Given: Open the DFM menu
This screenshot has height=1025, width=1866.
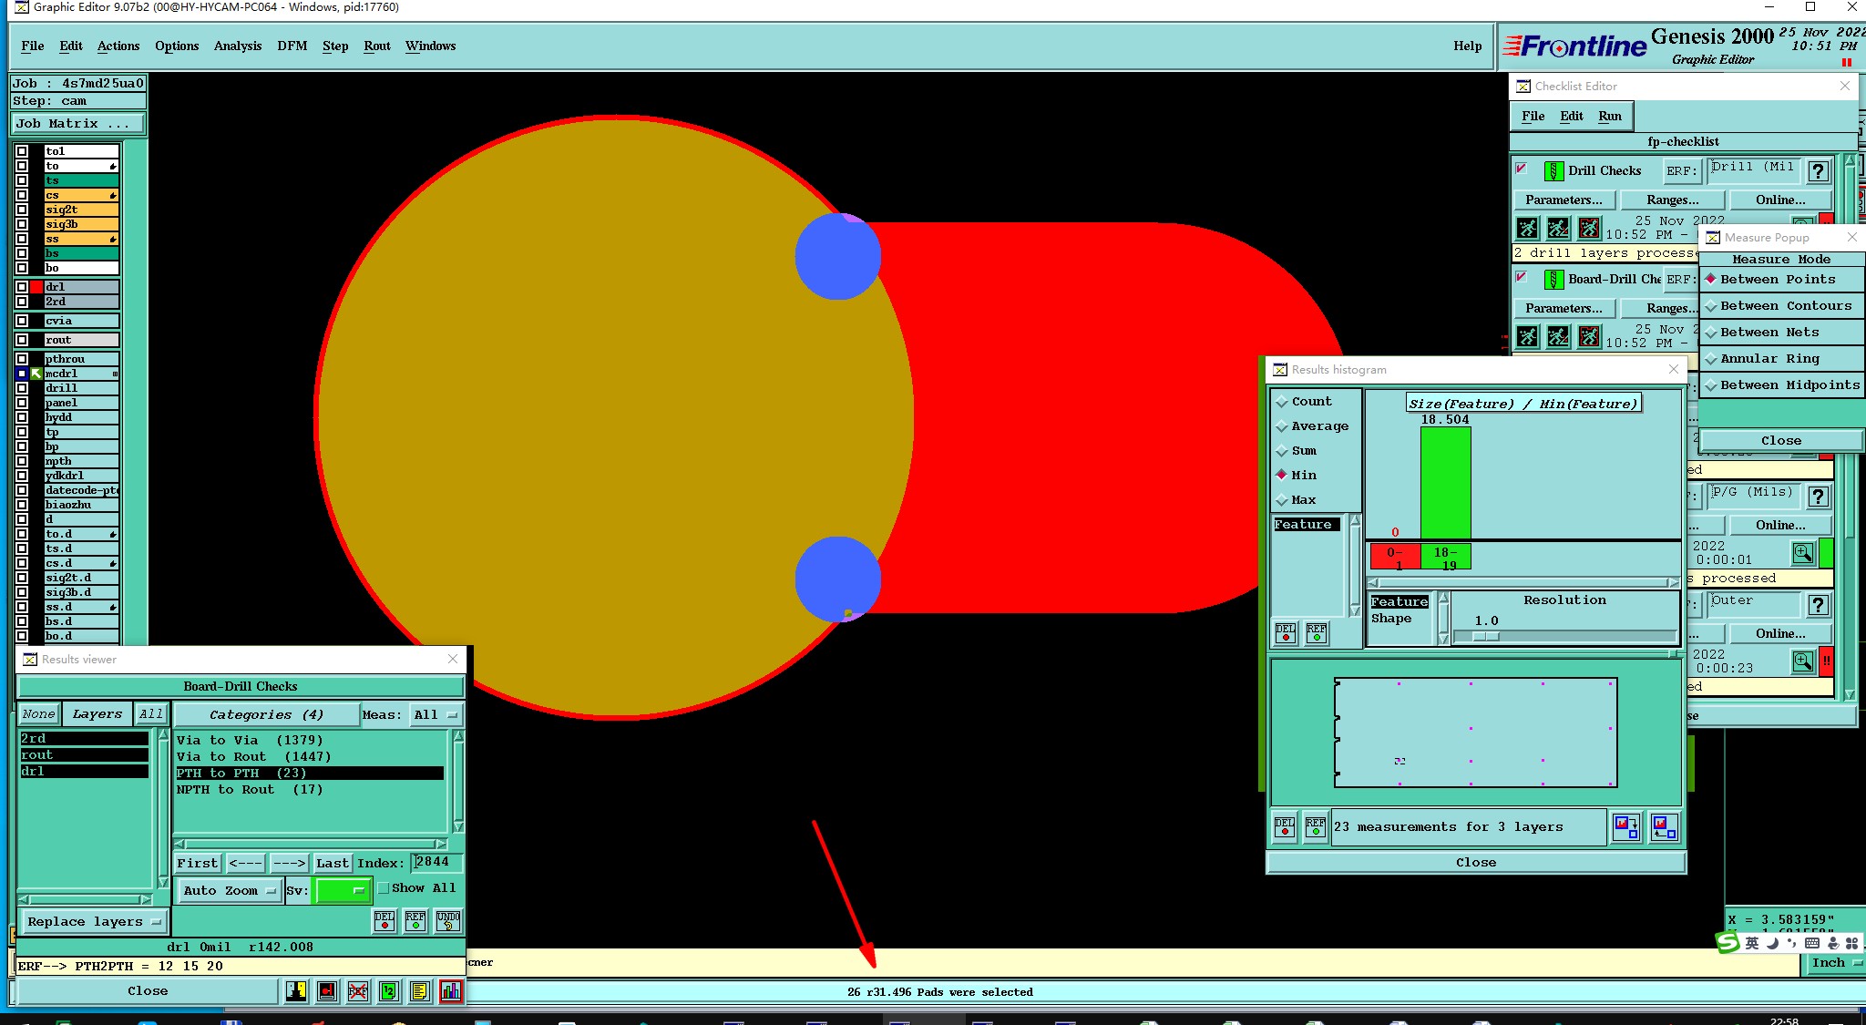Looking at the screenshot, I should coord(292,46).
